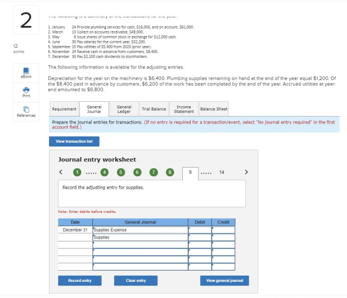Screen dimensions: 347x298
Task: Open Supplies Expense account dropdown
Action: coord(140,230)
